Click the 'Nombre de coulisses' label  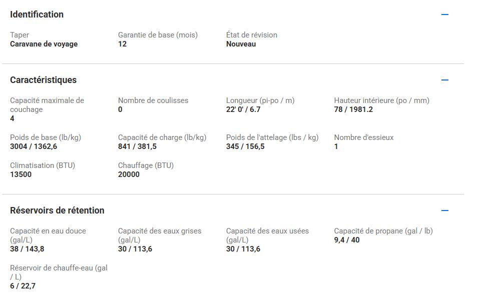coord(153,100)
